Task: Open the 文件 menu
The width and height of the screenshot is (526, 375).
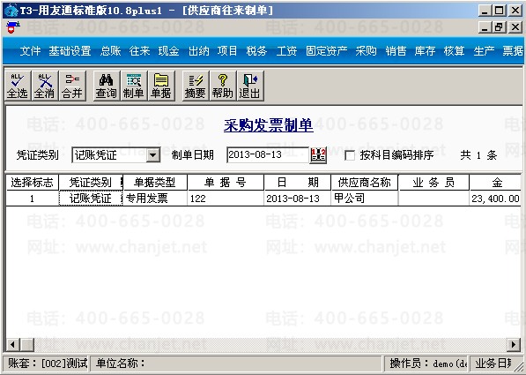Action: click(x=30, y=51)
